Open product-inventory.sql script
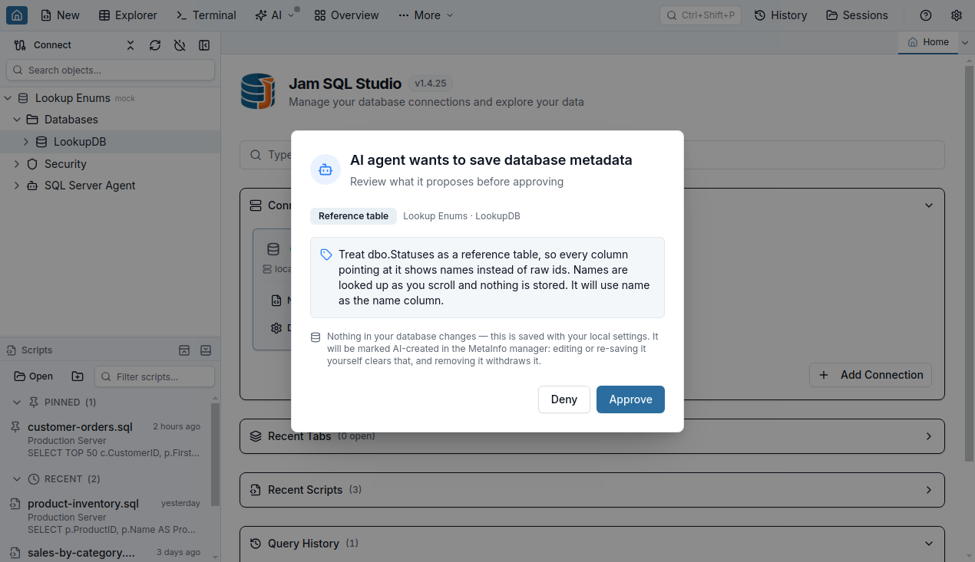The image size is (975, 562). pos(83,504)
